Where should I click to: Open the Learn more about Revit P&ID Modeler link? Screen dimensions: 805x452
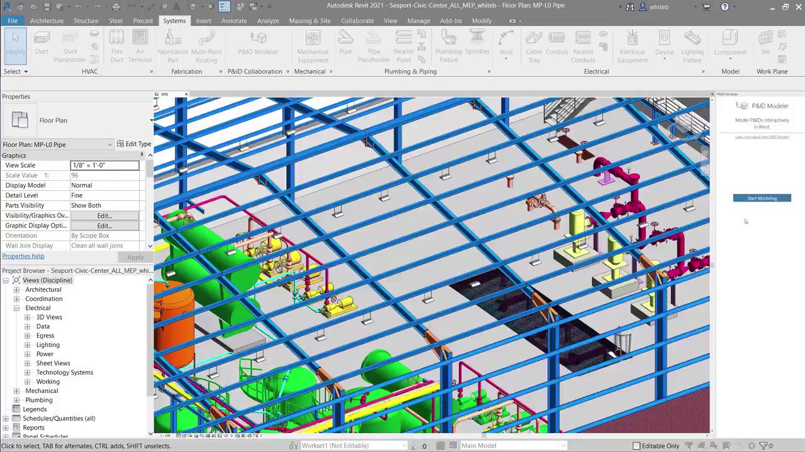762,137
